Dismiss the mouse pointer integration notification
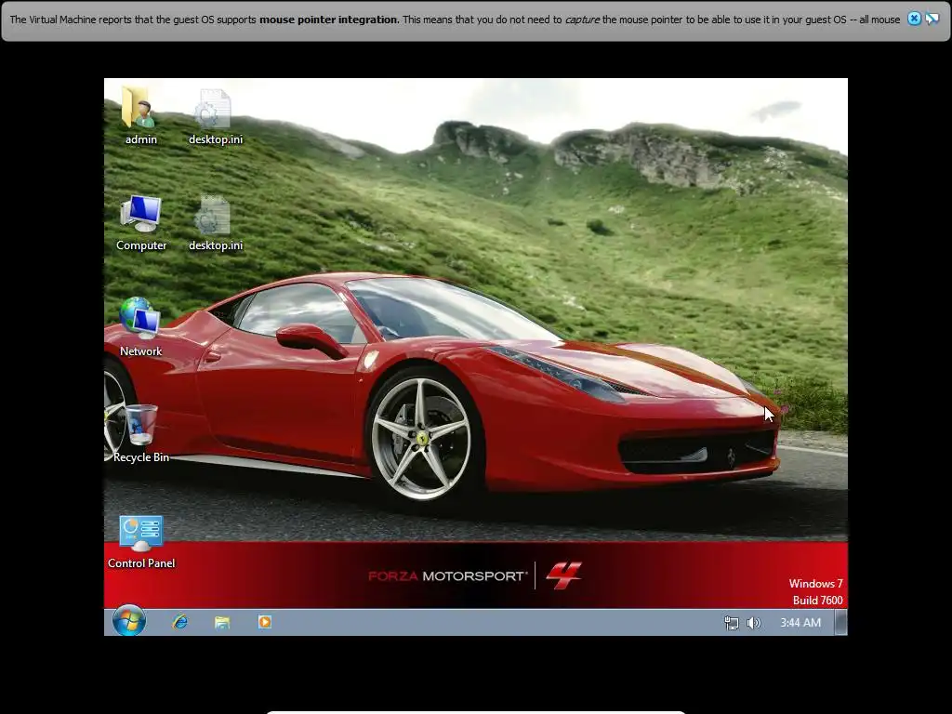This screenshot has width=952, height=714. coord(914,19)
